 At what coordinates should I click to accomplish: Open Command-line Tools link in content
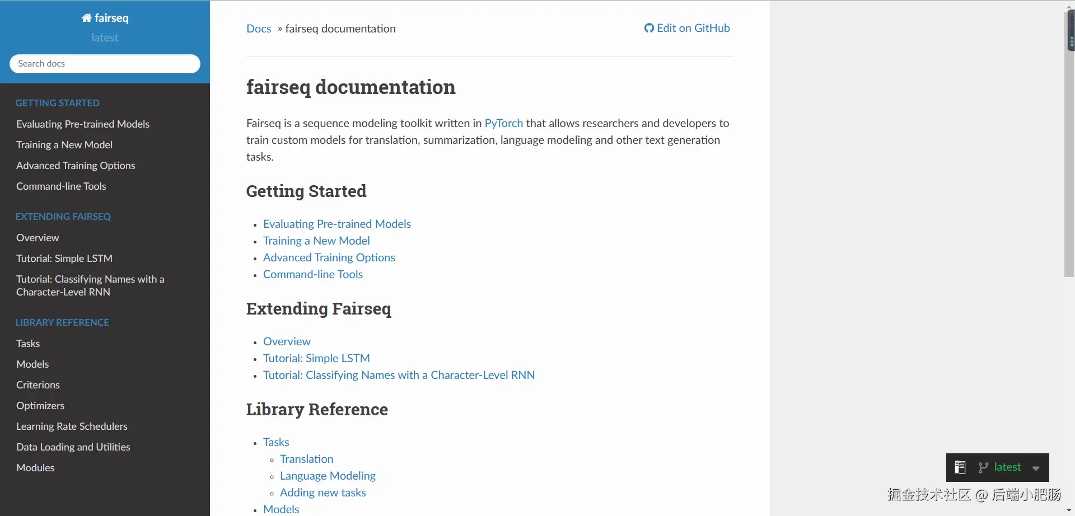tap(313, 274)
